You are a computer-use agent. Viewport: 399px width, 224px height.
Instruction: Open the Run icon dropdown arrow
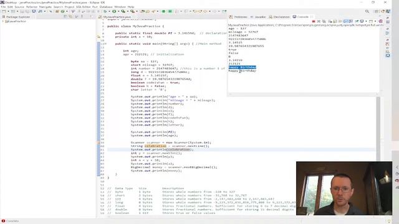118,11
